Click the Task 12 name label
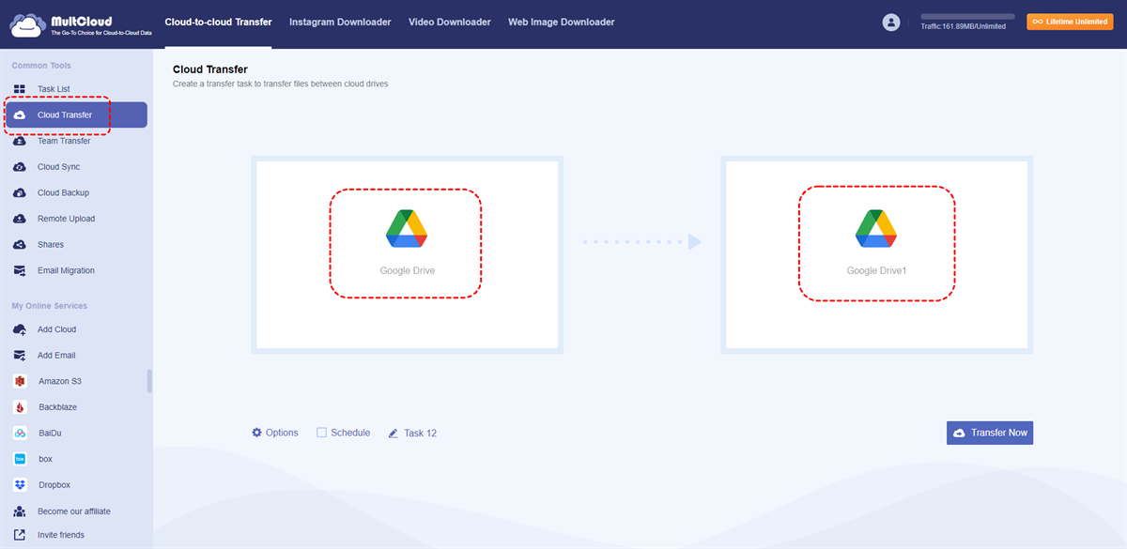Screen dimensions: 1127x549 (420, 434)
